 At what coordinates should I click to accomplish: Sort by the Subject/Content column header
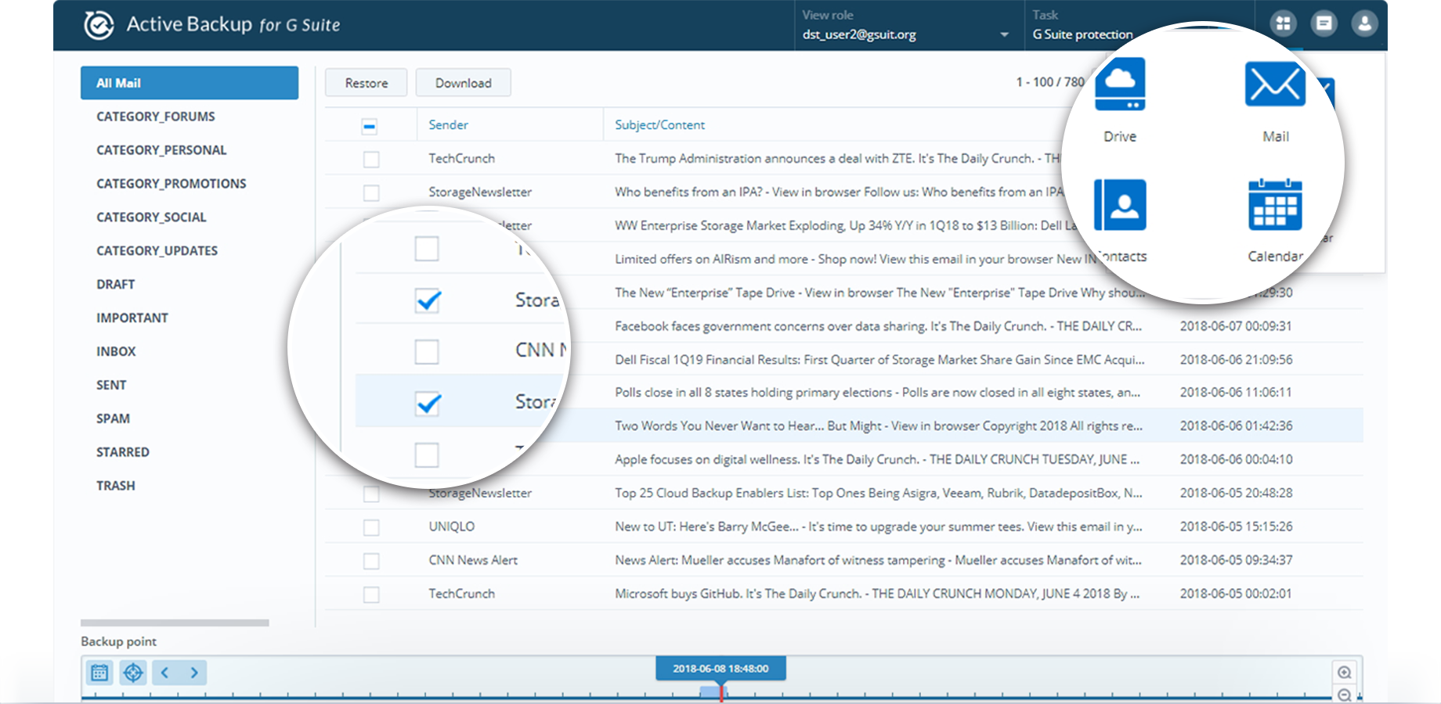click(x=659, y=125)
